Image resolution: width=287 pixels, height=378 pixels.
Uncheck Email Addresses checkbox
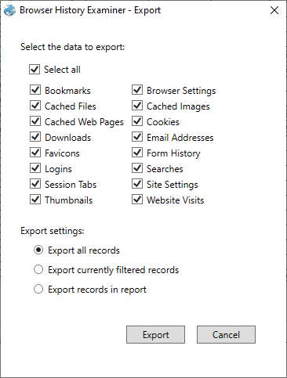pyautogui.click(x=137, y=137)
